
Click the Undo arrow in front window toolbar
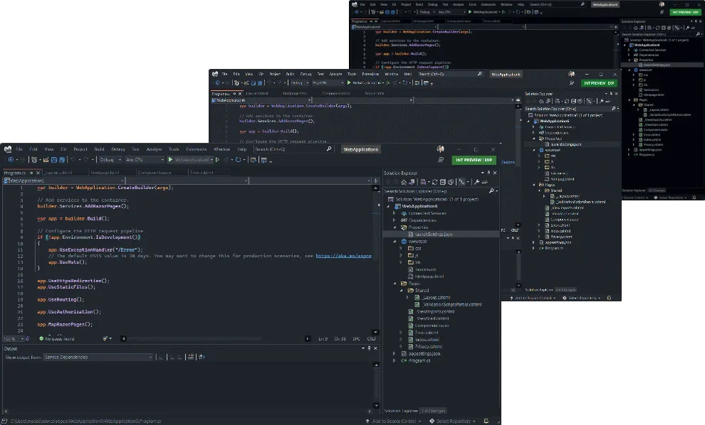73,160
